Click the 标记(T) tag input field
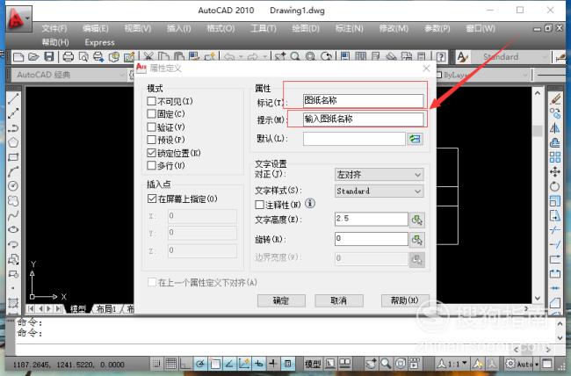Viewport: 571px width, 376px height. pyautogui.click(x=363, y=100)
